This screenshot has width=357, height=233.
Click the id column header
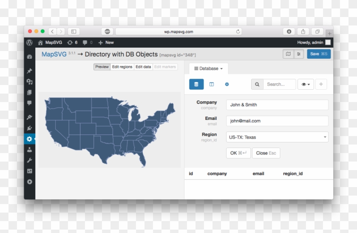pyautogui.click(x=191, y=173)
